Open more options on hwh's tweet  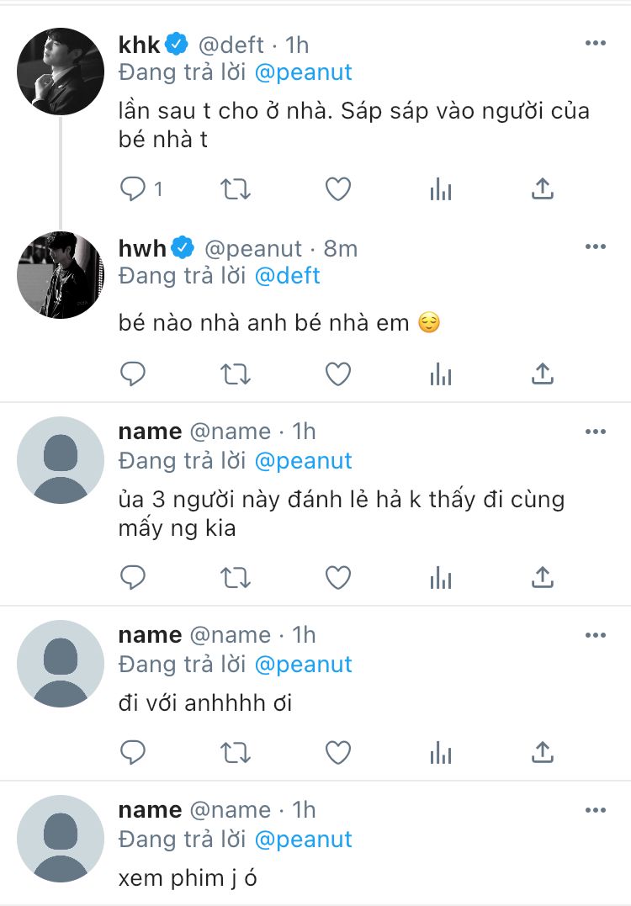coord(595,246)
